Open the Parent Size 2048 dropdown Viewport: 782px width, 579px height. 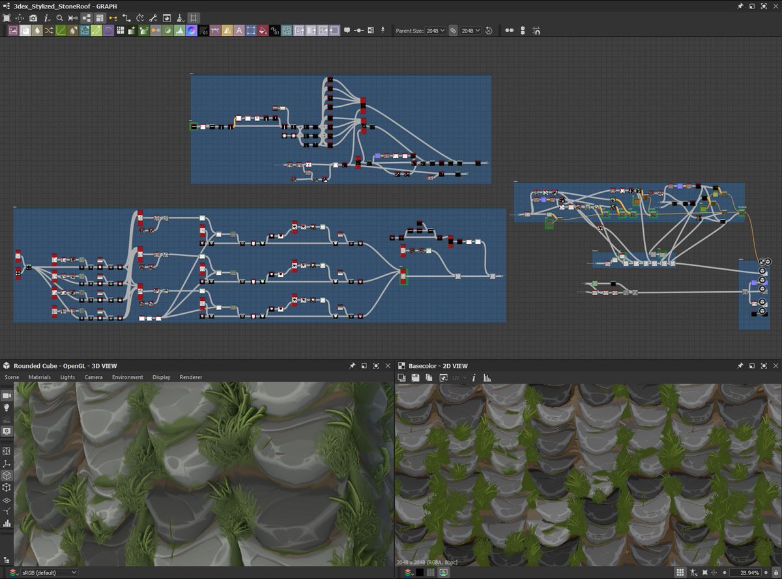[x=435, y=30]
